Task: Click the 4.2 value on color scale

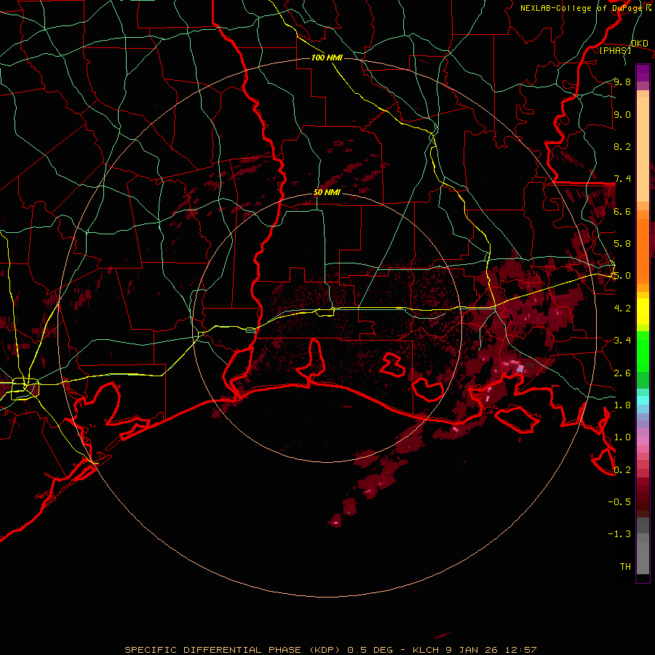Action: [622, 308]
